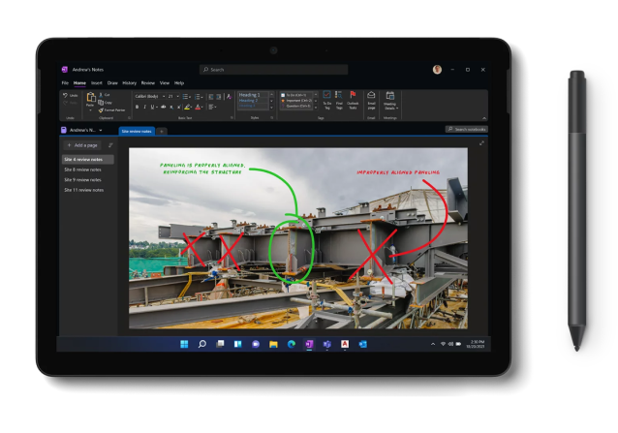The height and width of the screenshot is (433, 618).
Task: Toggle underline text formatting
Action: point(151,108)
